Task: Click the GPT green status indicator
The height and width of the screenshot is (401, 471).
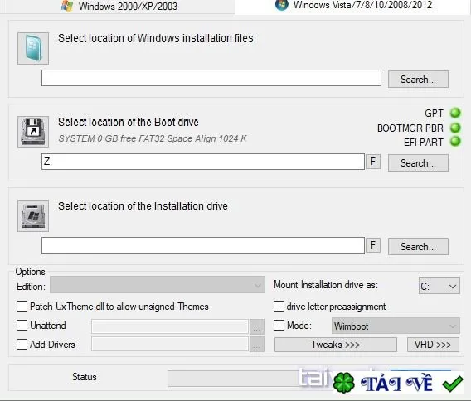Action: pos(455,114)
